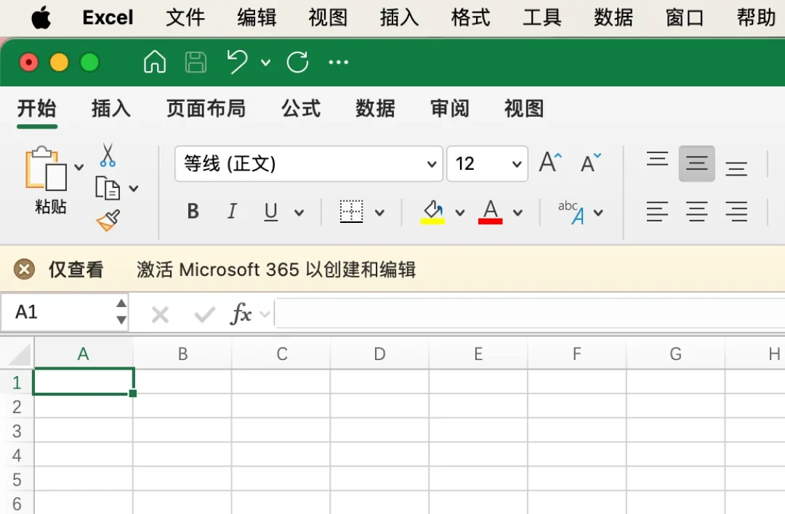Viewport: 785px width, 514px height.
Task: Expand the font color dropdown arrow
Action: [x=518, y=213]
